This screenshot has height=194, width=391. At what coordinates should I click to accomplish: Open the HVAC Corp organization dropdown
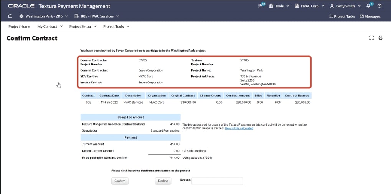(x=309, y=6)
